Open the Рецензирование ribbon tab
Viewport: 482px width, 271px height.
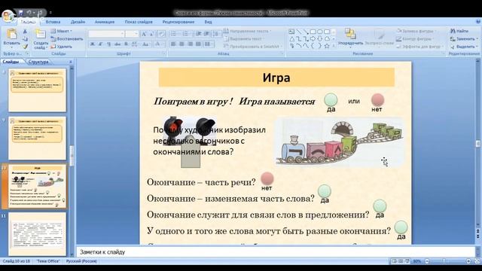click(178, 22)
